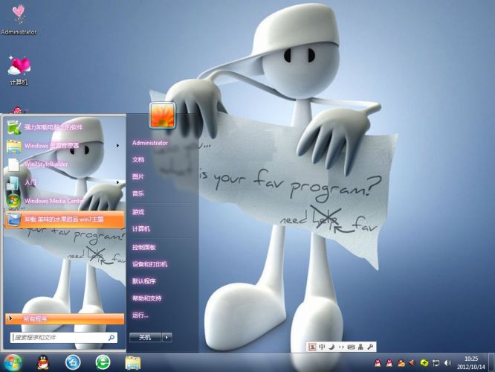Toggle the IME 中 Chinese/English mode
Viewport: 495px width, 372px height.
[322, 347]
